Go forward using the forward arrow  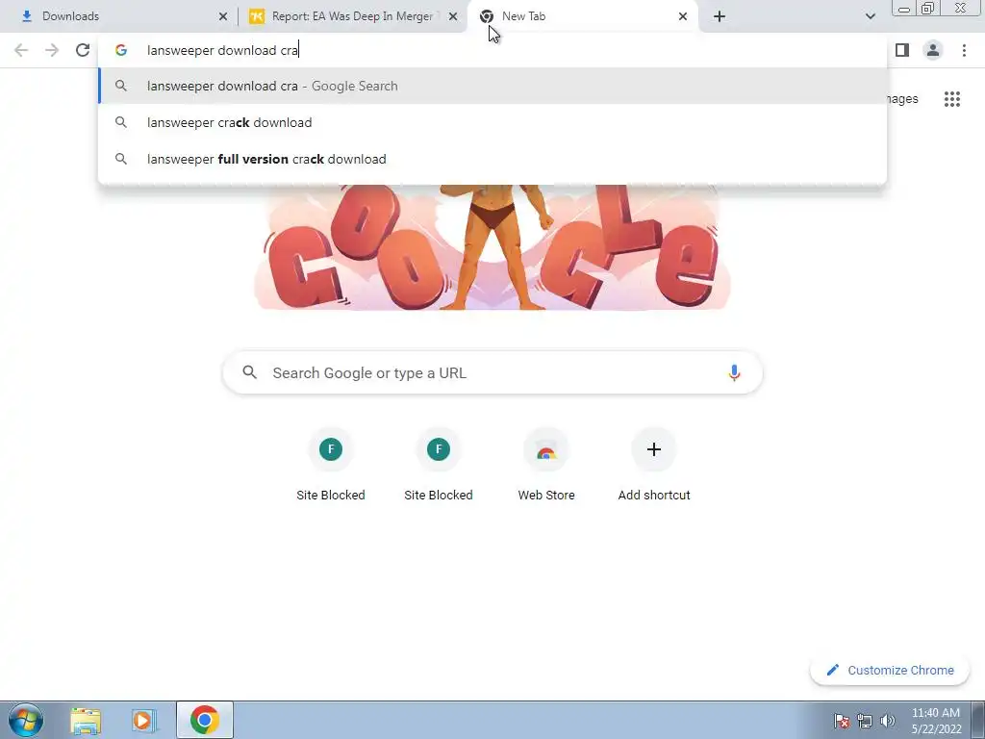[x=52, y=50]
